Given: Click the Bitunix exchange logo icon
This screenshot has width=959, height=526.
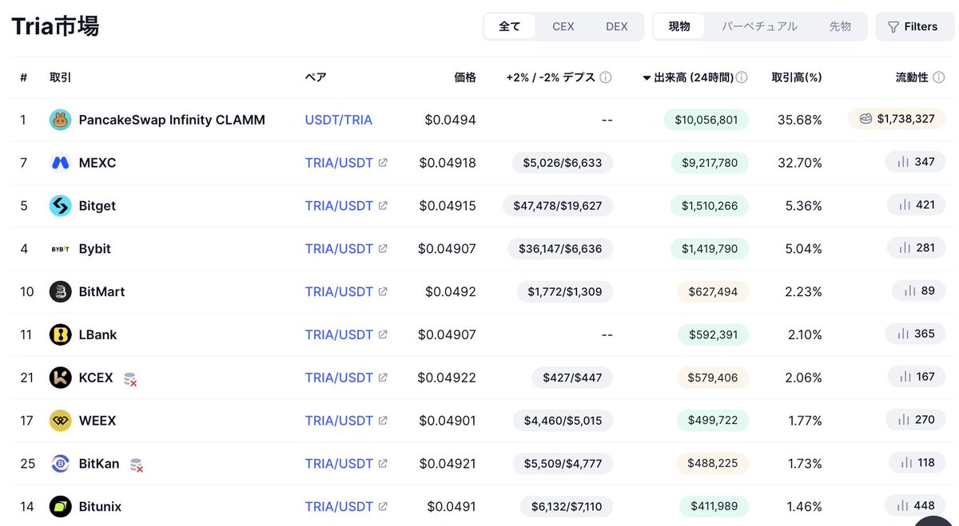Looking at the screenshot, I should 61,506.
